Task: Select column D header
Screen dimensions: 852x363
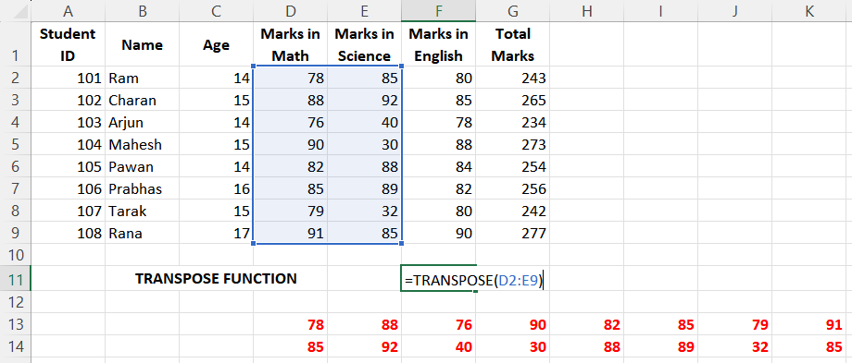Action: pyautogui.click(x=290, y=11)
